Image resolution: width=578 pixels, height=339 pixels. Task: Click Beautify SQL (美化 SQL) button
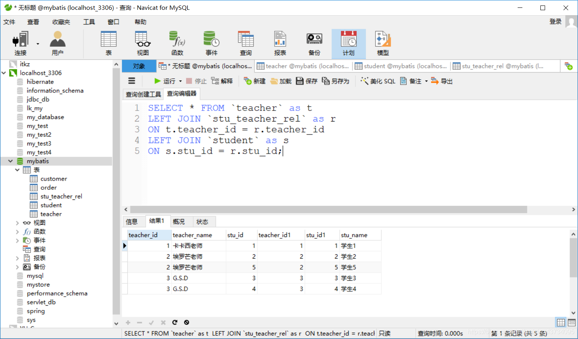(x=378, y=81)
